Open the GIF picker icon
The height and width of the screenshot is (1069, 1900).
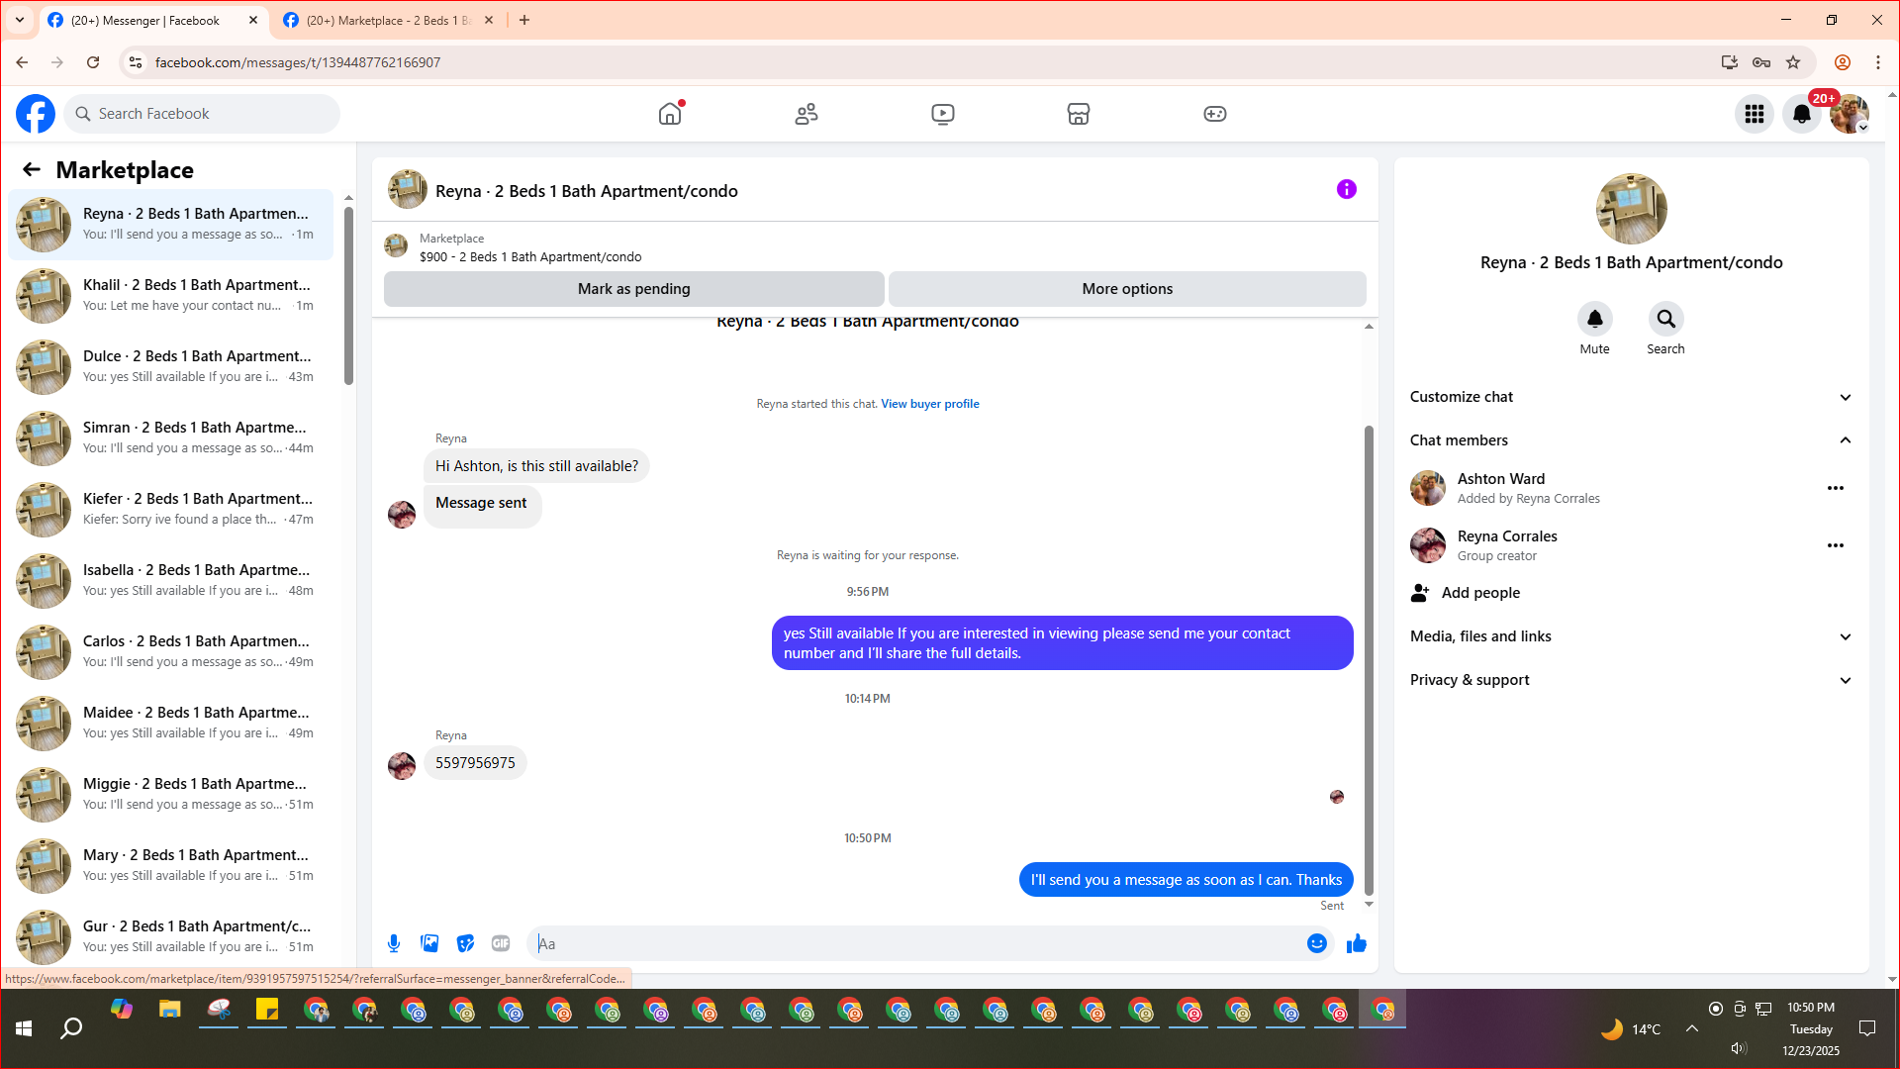tap(501, 943)
